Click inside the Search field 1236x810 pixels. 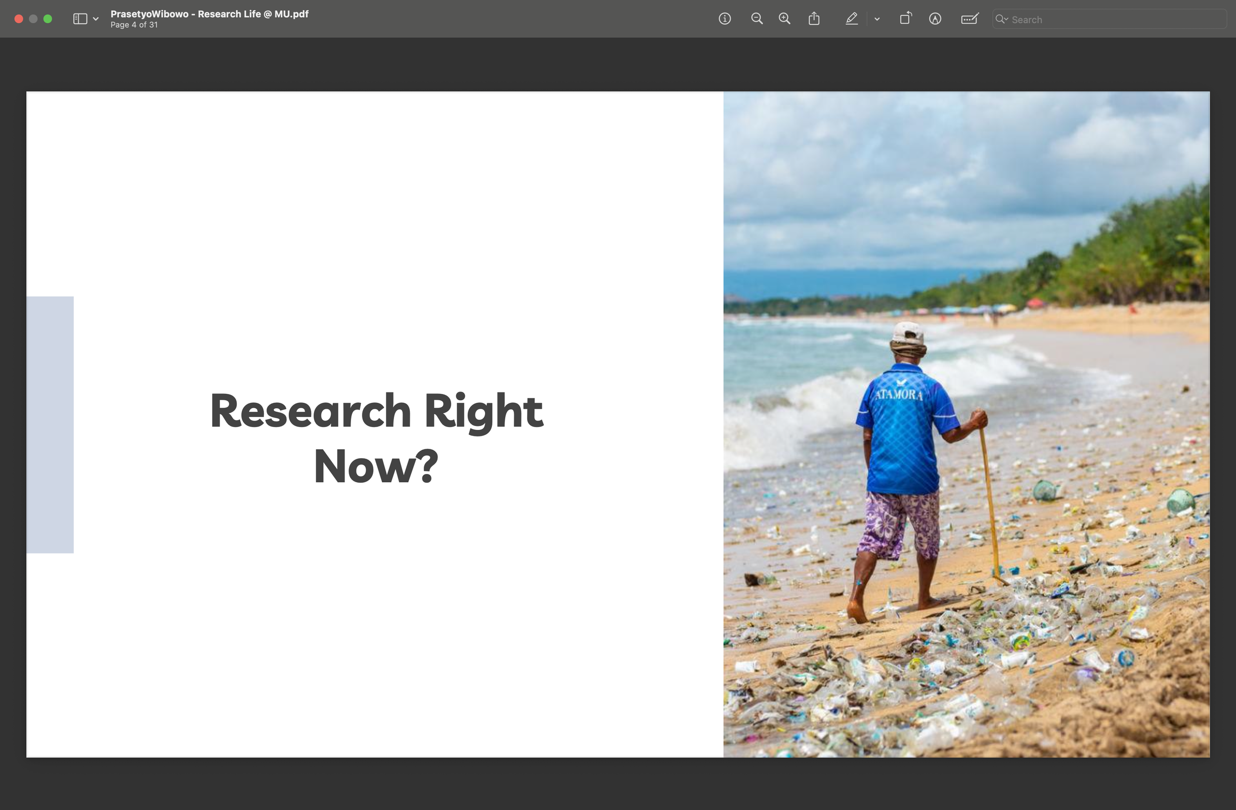tap(1116, 20)
